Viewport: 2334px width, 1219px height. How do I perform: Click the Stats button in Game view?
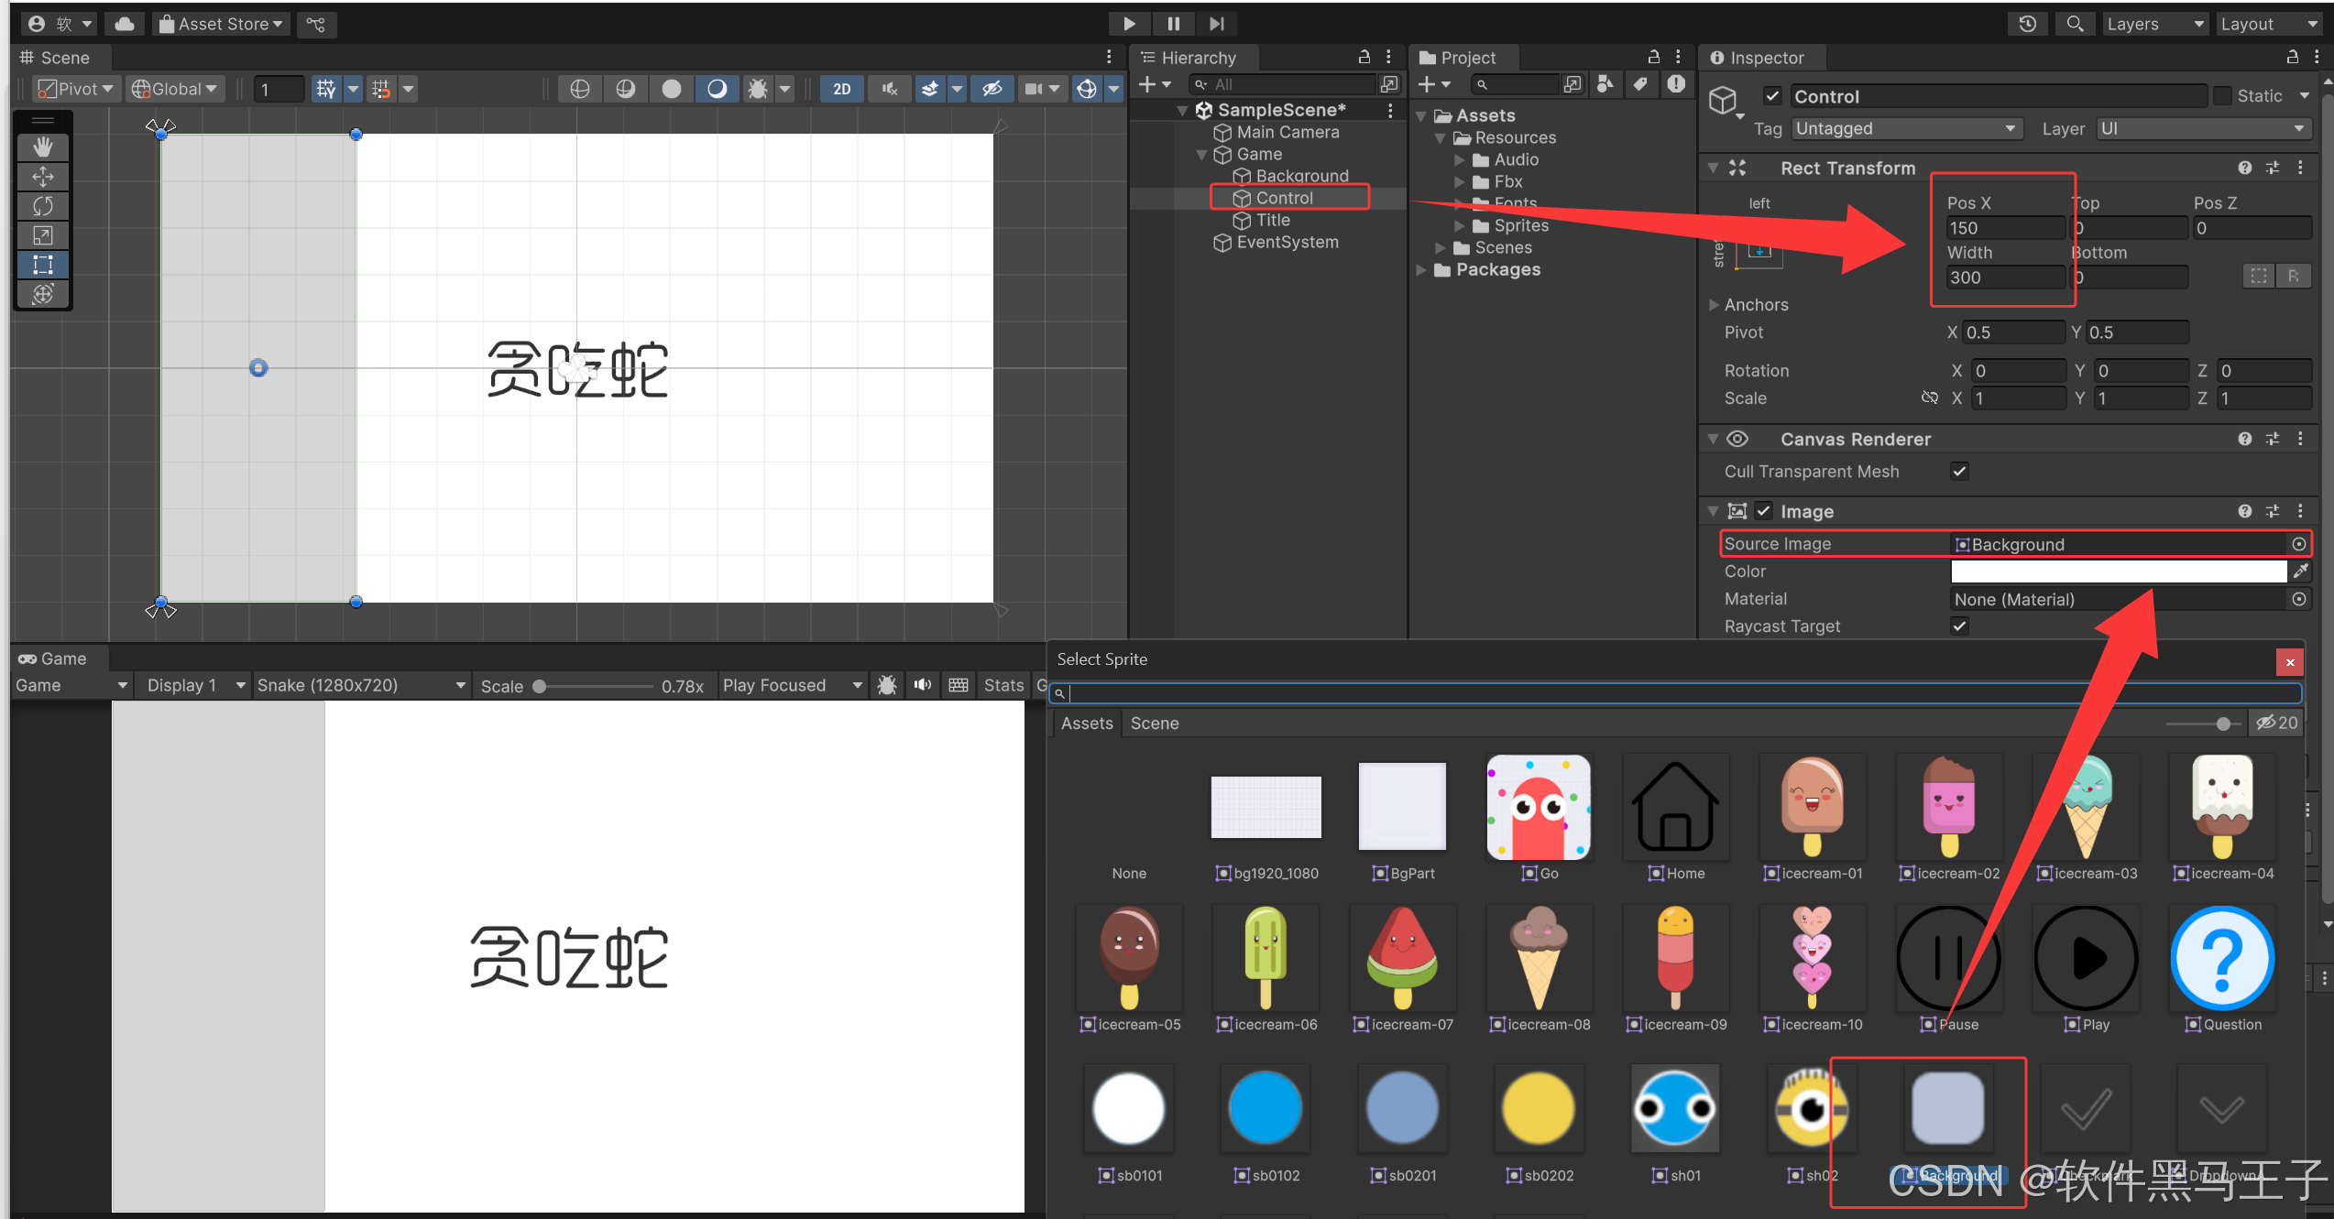click(1003, 685)
